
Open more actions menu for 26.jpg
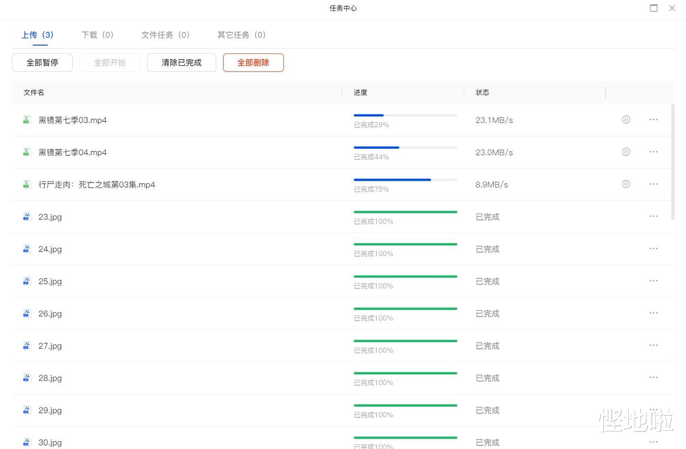point(654,313)
